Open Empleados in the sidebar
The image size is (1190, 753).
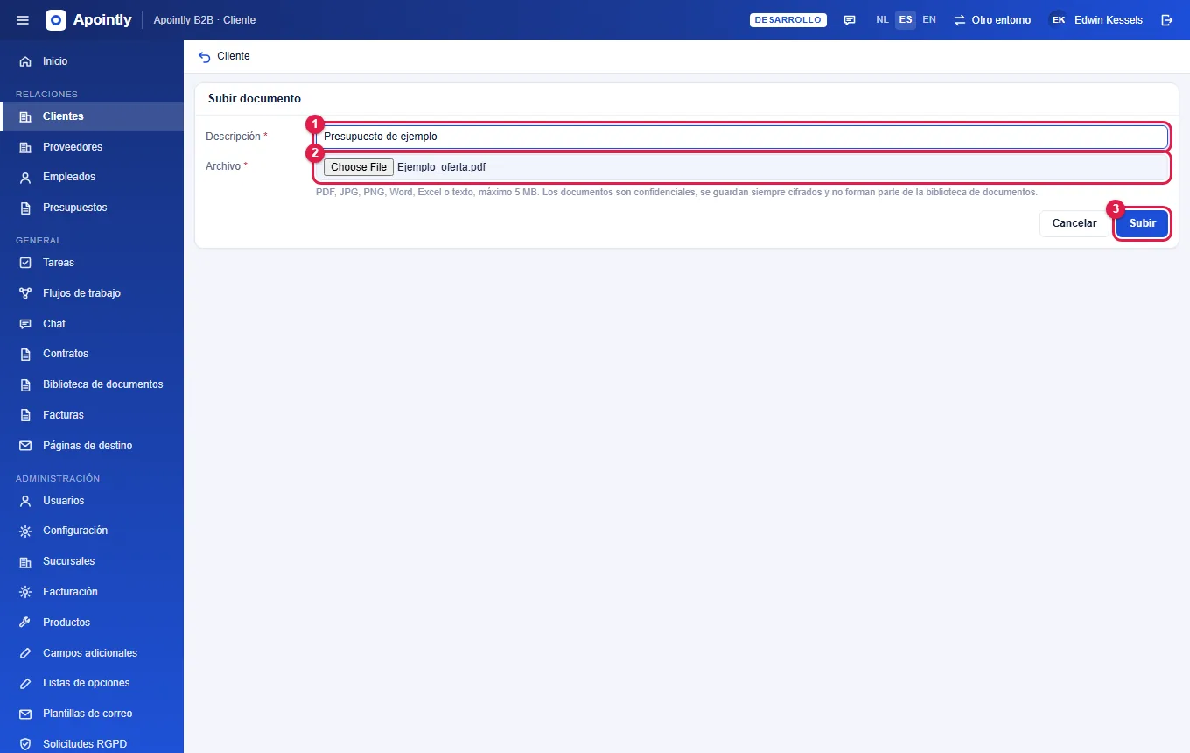pyautogui.click(x=92, y=177)
